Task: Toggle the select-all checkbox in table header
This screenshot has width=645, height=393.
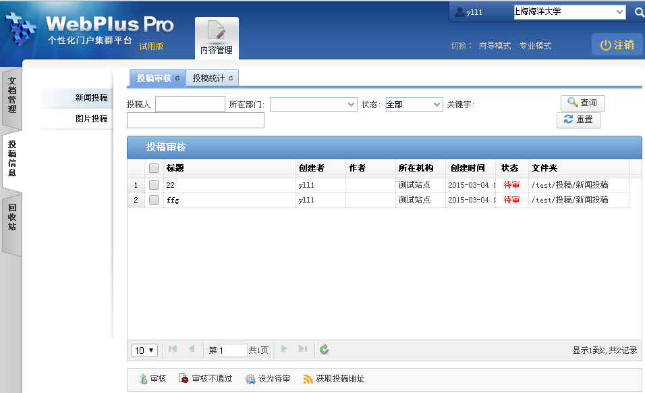Action: click(x=154, y=168)
